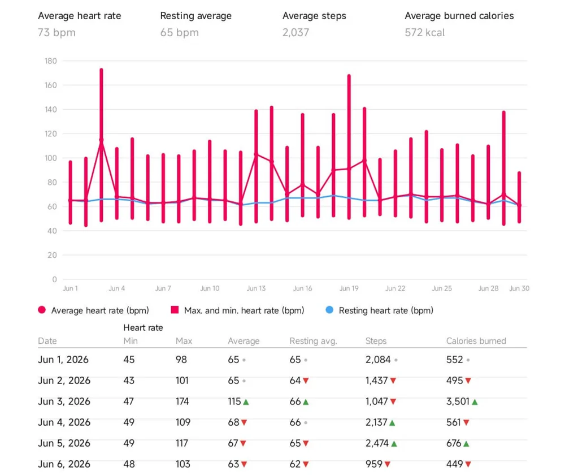
Task: Click the Resting heart rate blue legend dot
Action: click(x=329, y=310)
